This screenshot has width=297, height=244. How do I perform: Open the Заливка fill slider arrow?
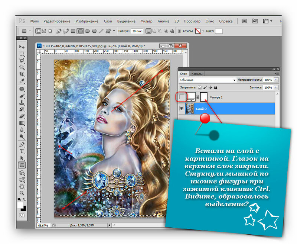pyautogui.click(x=276, y=87)
